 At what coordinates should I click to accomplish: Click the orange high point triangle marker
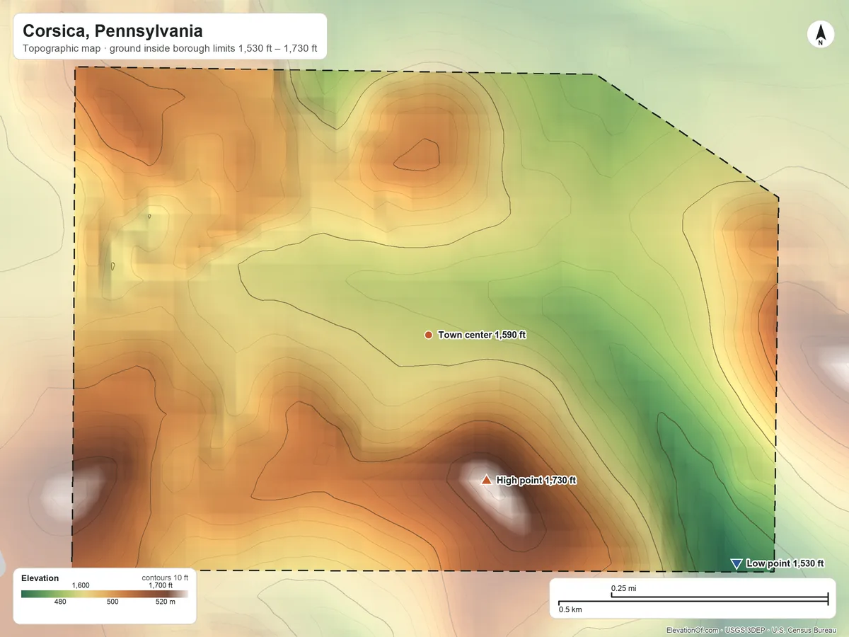pos(486,481)
